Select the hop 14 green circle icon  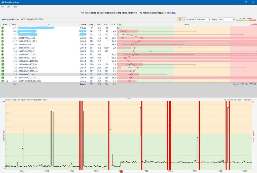[3, 71]
